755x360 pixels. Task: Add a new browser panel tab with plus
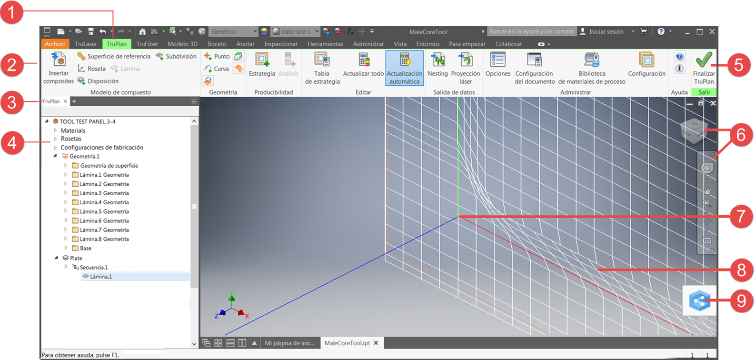(x=74, y=101)
